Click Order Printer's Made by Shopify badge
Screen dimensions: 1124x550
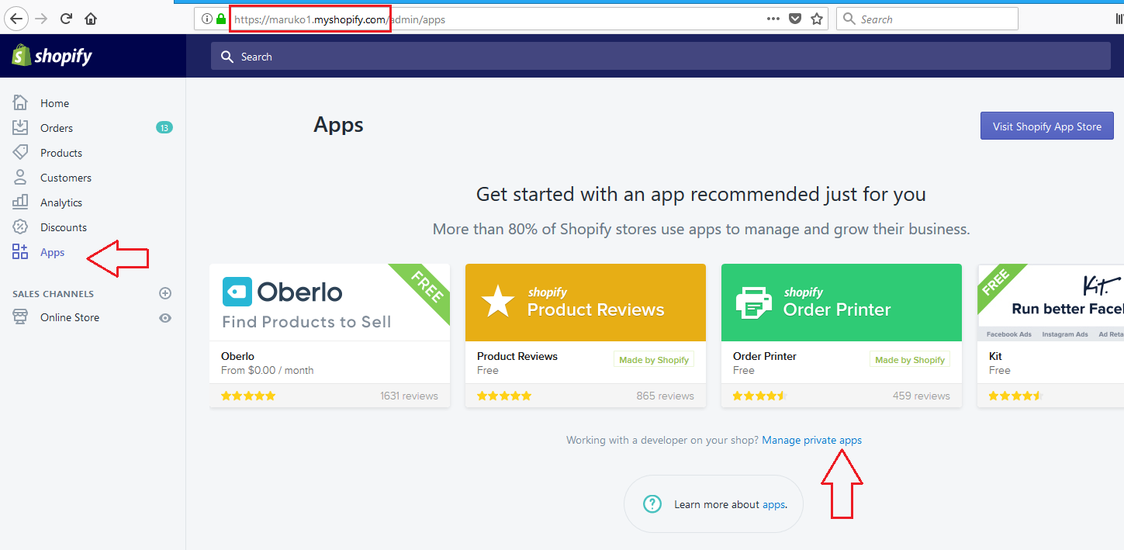[x=910, y=359]
